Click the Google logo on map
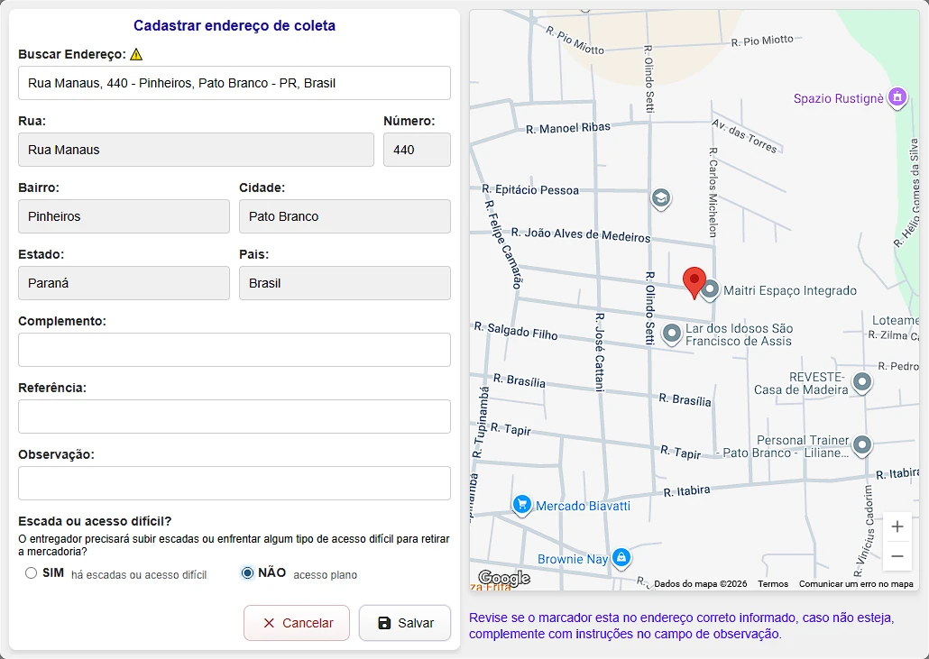 (504, 578)
